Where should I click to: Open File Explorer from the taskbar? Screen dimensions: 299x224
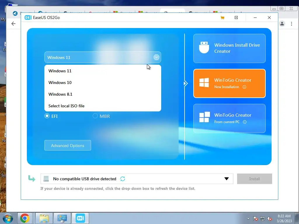[x=44, y=218]
